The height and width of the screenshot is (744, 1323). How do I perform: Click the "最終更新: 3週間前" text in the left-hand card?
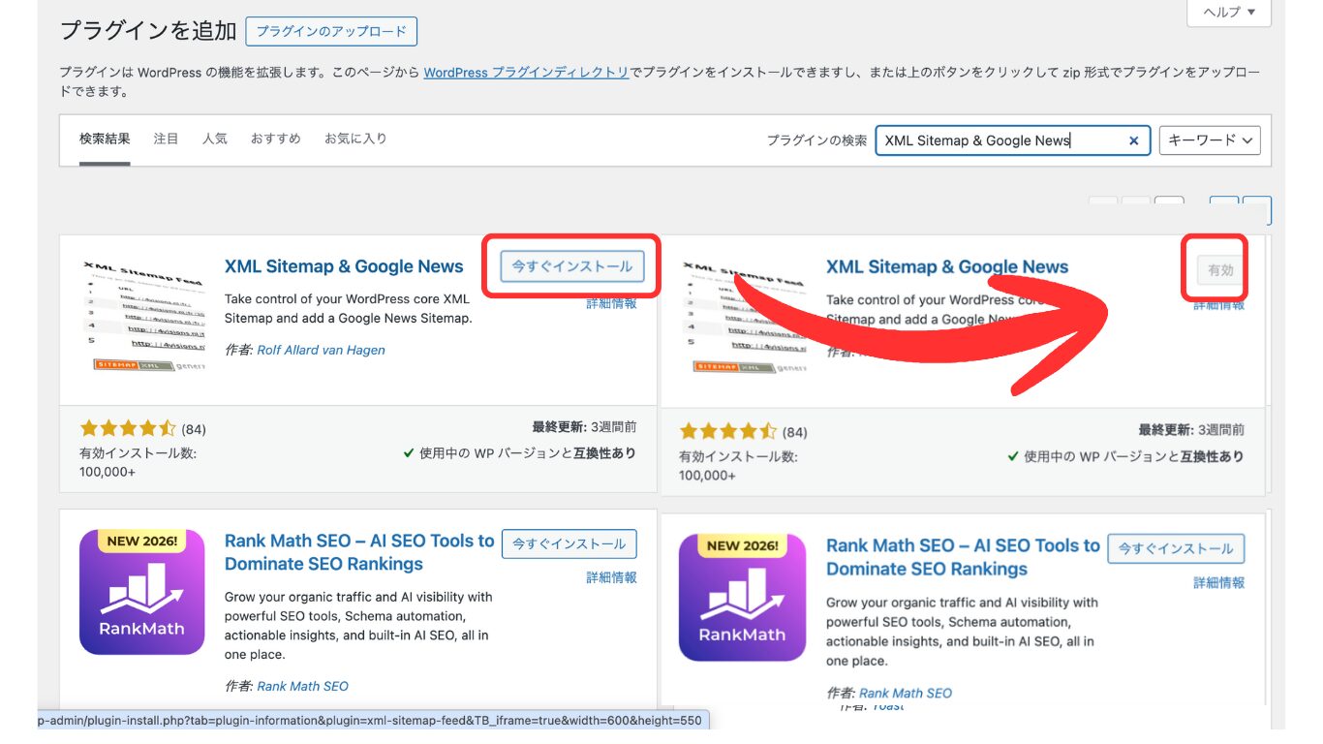click(584, 426)
